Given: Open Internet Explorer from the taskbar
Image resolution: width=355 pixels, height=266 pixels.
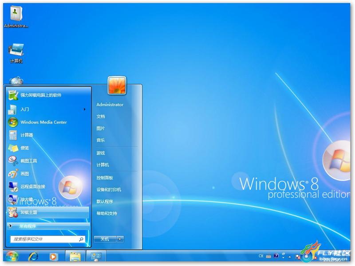Looking at the screenshot, I should click(33, 257).
